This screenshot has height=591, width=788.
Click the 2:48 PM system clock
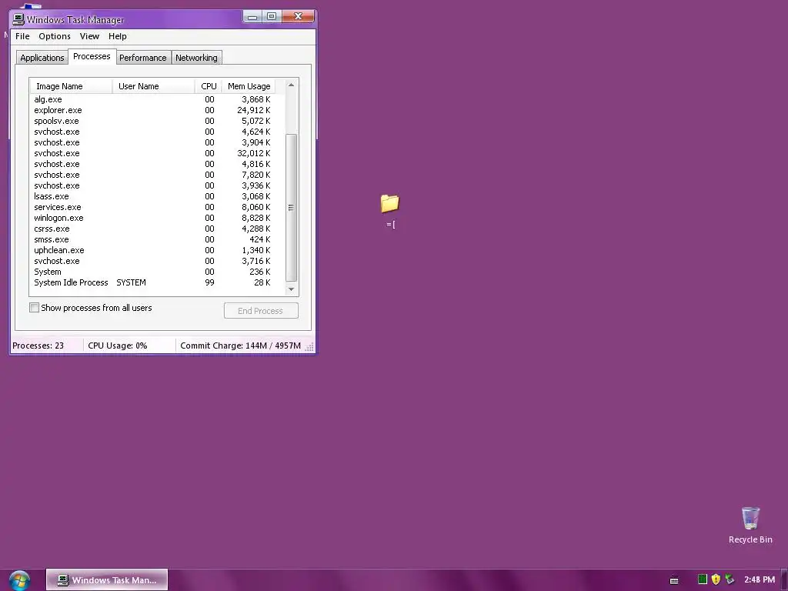point(760,579)
